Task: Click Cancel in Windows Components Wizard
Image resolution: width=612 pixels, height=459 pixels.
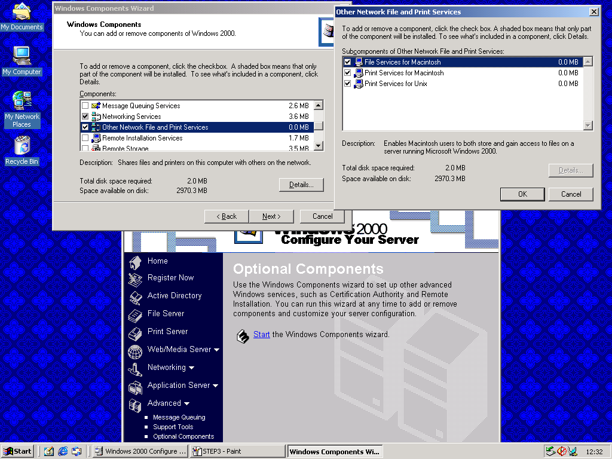Action: point(322,216)
